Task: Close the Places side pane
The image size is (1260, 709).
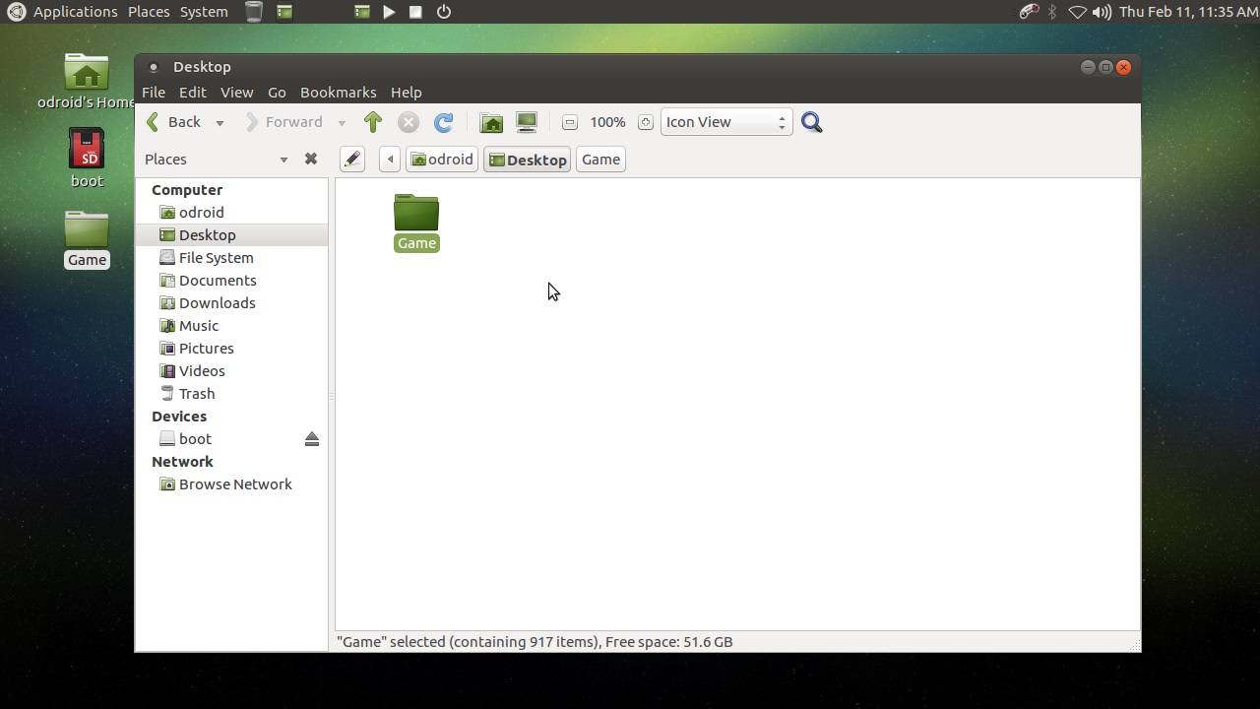Action: point(311,160)
